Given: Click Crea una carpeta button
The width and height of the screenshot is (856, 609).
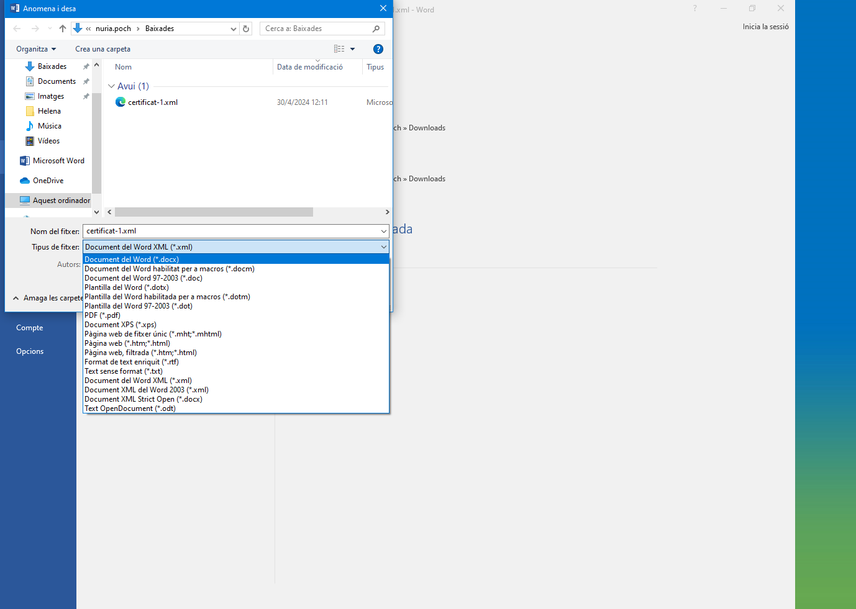Looking at the screenshot, I should (102, 49).
